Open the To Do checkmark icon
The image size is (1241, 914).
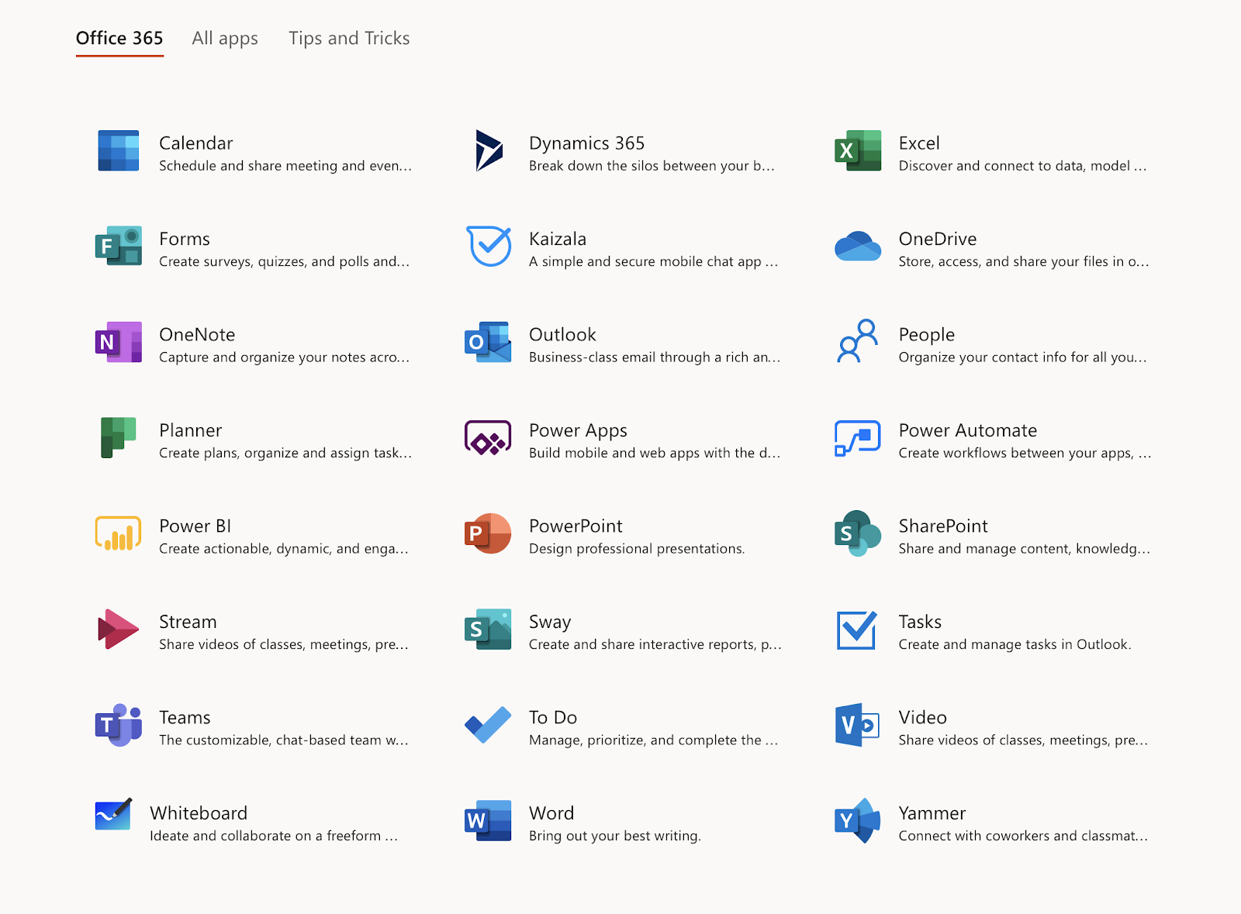tap(488, 725)
